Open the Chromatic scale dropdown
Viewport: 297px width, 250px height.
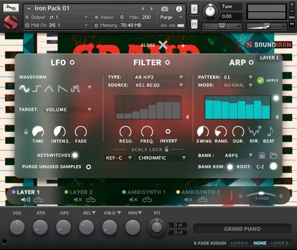click(x=162, y=158)
